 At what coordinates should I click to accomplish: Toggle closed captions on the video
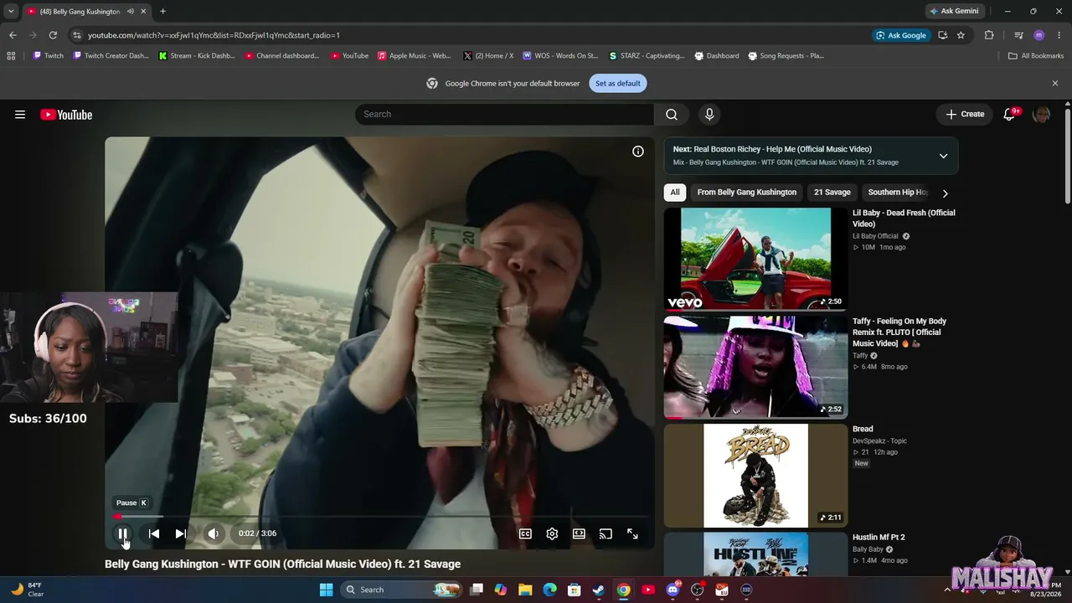525,533
